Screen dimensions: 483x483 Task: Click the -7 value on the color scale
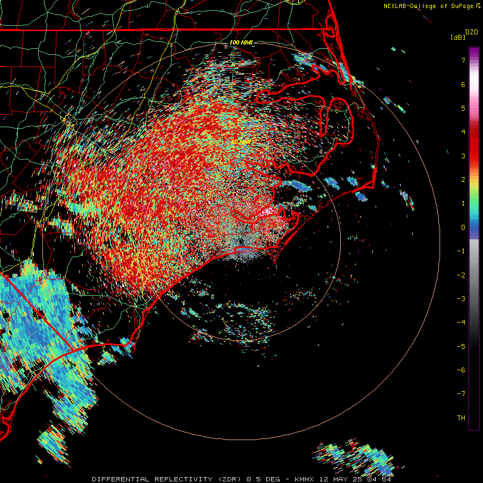pyautogui.click(x=461, y=394)
